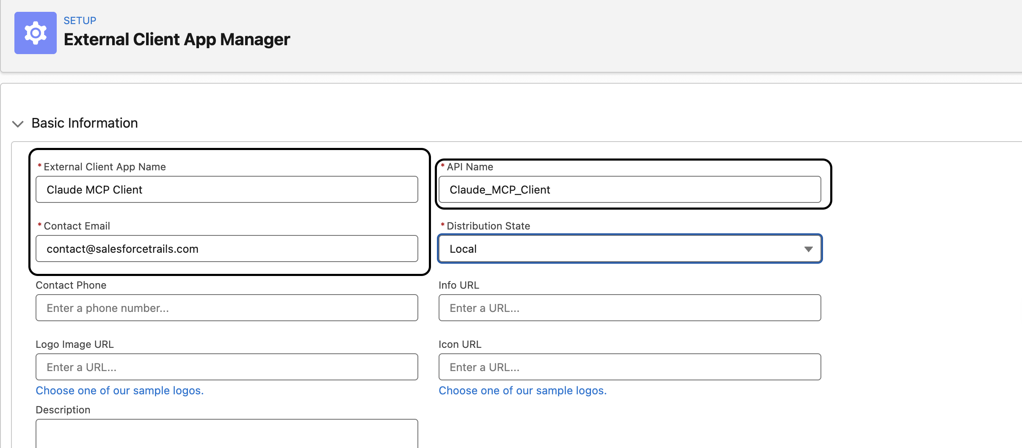This screenshot has width=1022, height=448.
Task: Focus the Info URL field
Action: click(630, 308)
